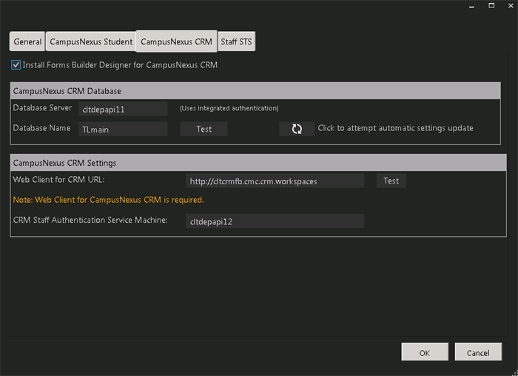Click the CampusNexus CRM Database header

[x=255, y=91]
